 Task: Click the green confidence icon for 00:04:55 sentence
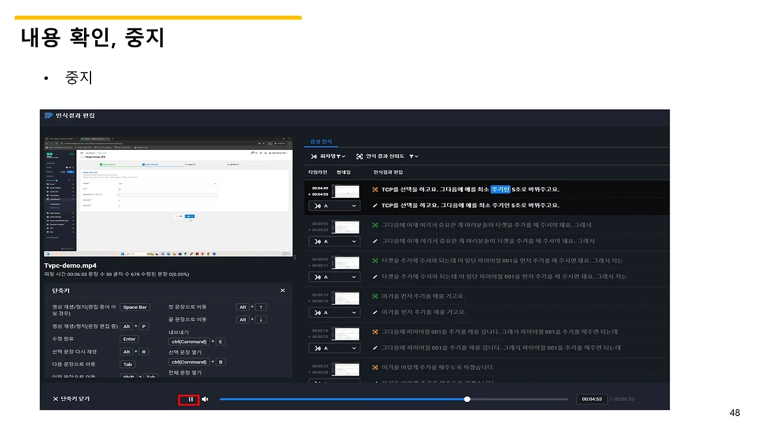tap(375, 225)
